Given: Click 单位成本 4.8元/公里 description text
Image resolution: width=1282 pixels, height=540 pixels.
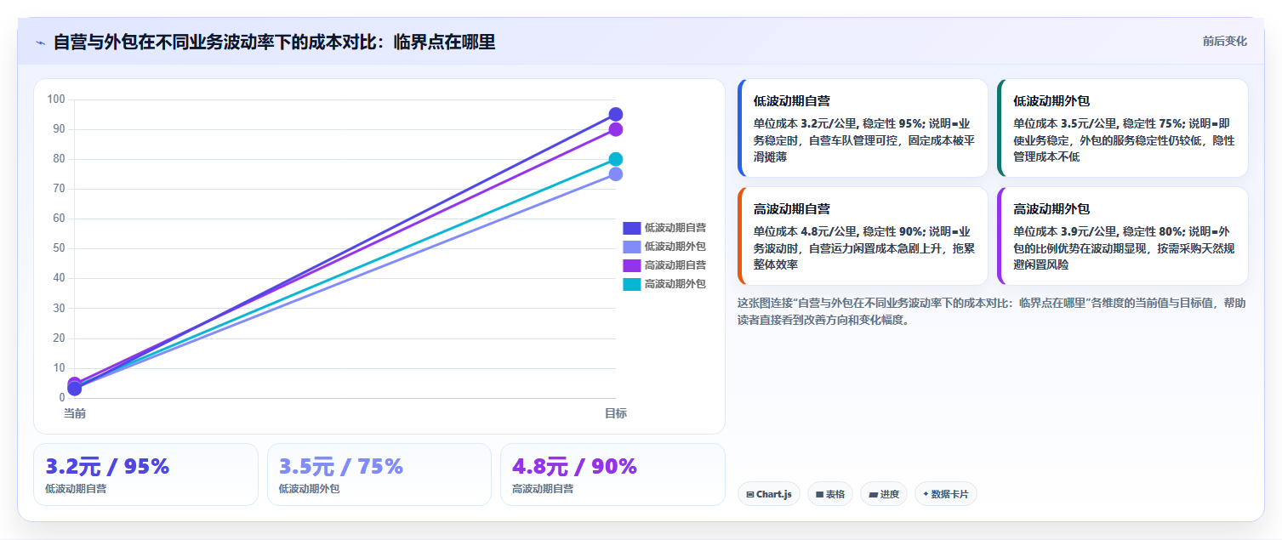Looking at the screenshot, I should point(864,247).
